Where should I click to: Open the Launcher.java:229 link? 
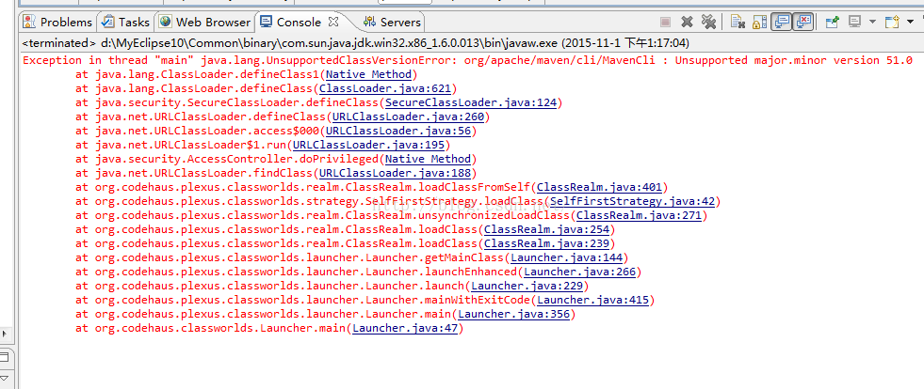pos(527,286)
